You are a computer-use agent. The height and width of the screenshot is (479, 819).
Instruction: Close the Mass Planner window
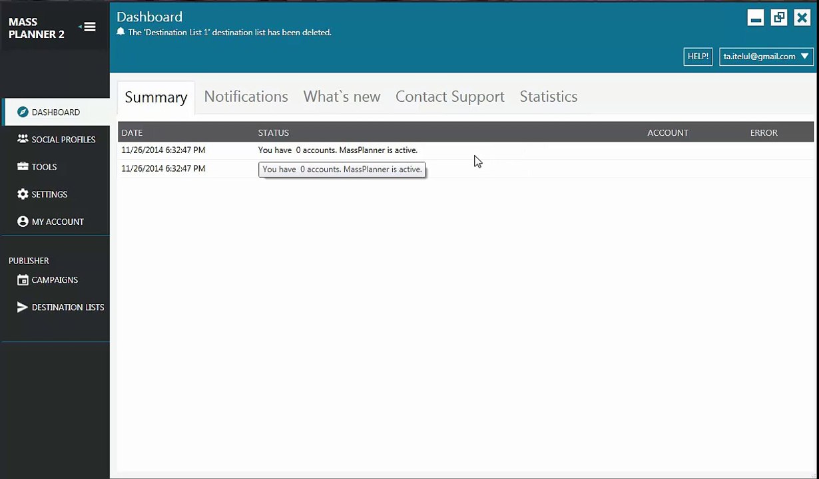[802, 18]
